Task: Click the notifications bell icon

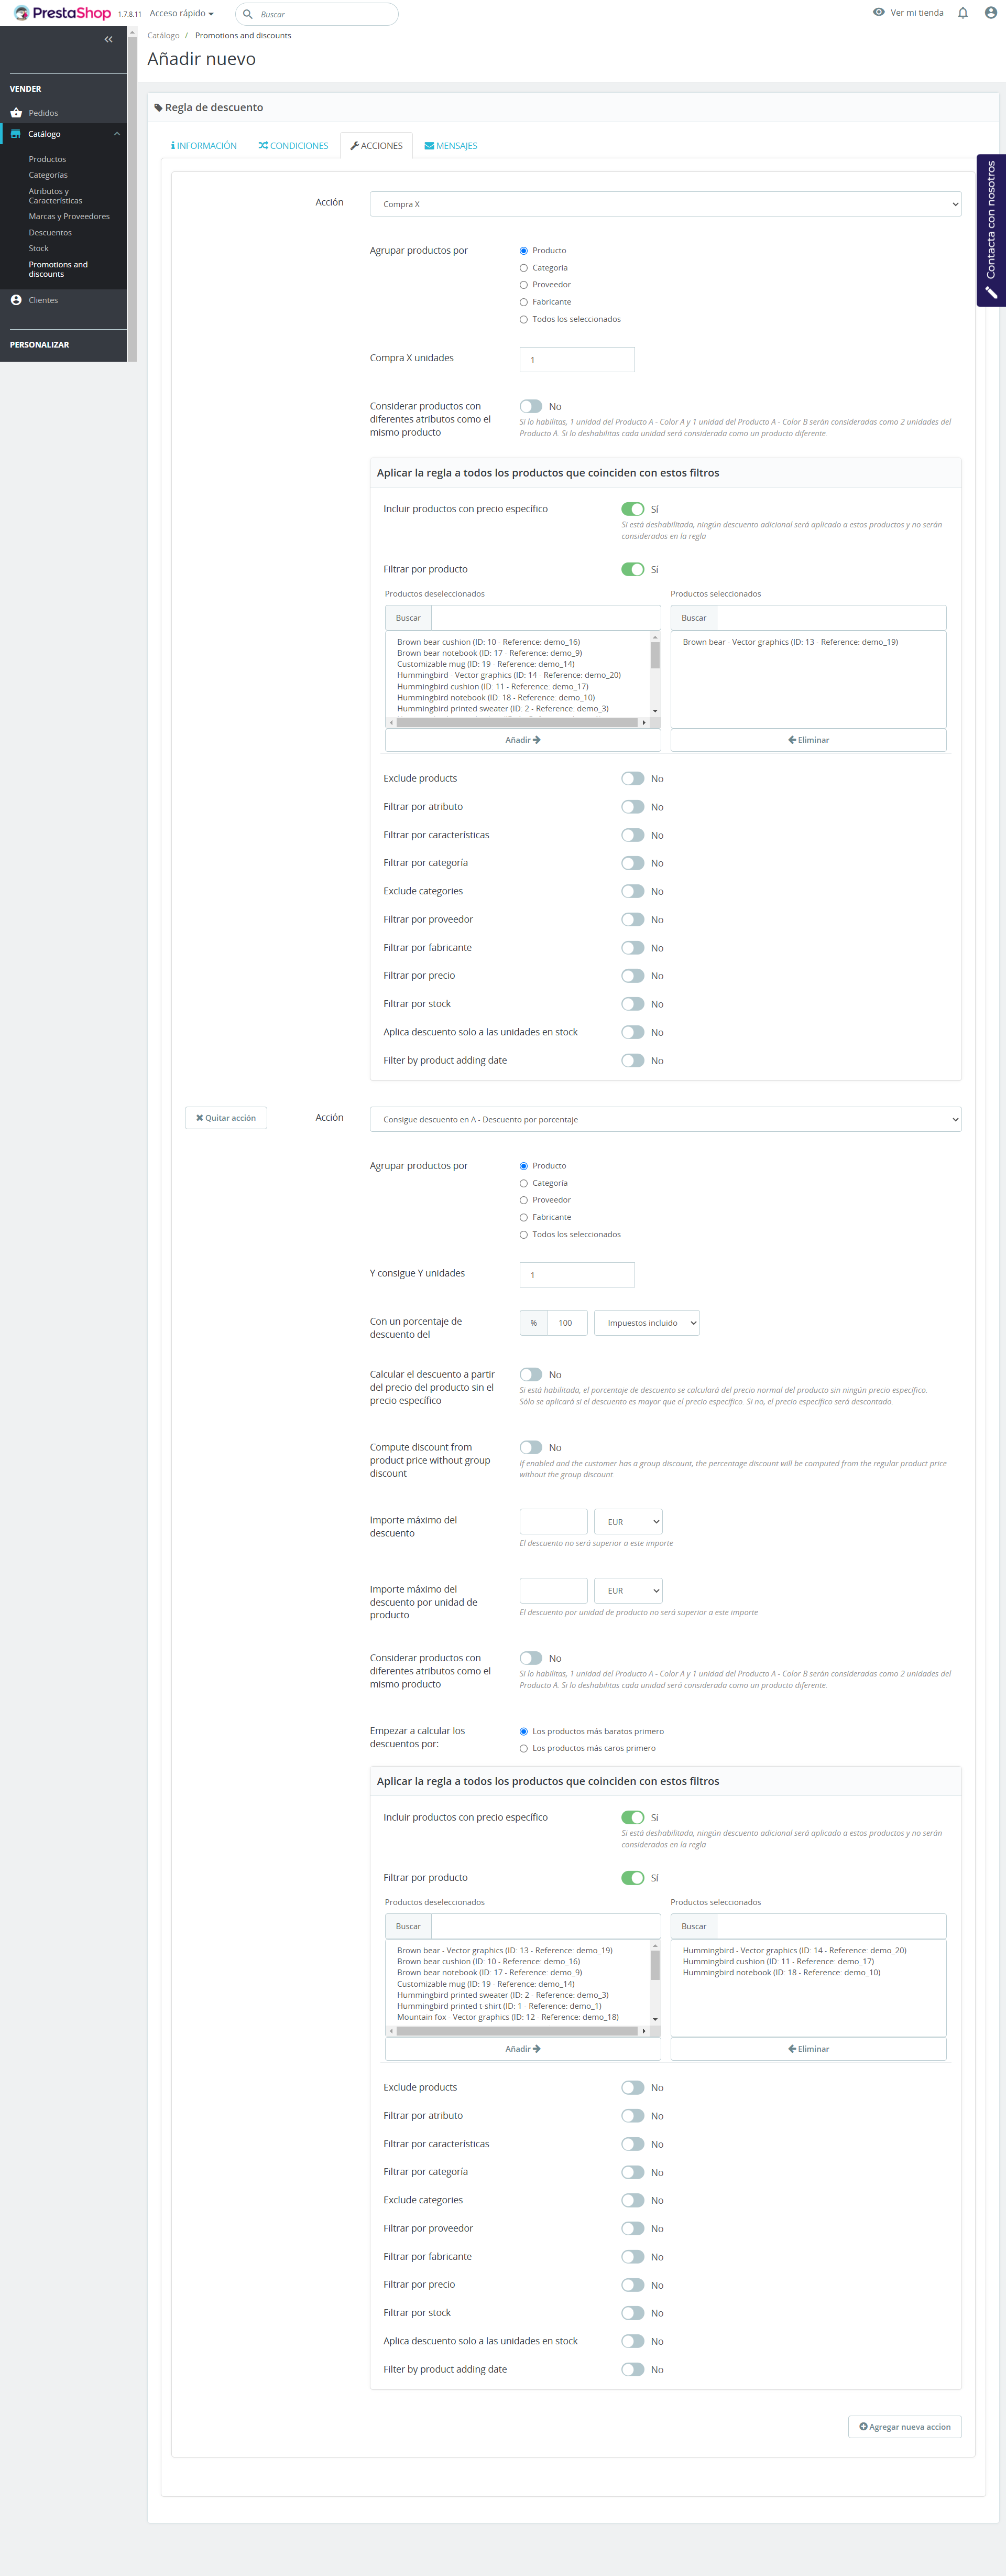Action: pos(962,13)
